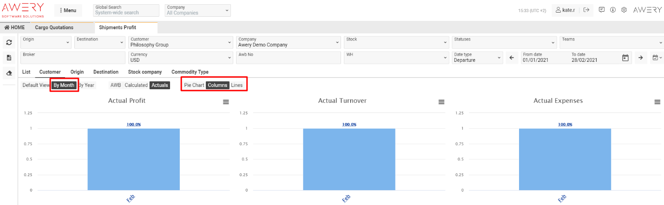Click the info circle icon

613,10
